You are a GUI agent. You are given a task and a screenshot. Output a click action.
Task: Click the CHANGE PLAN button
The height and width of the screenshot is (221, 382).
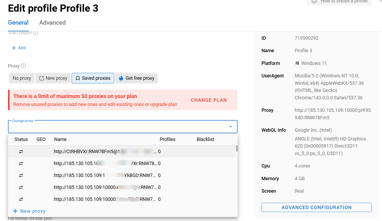click(209, 100)
